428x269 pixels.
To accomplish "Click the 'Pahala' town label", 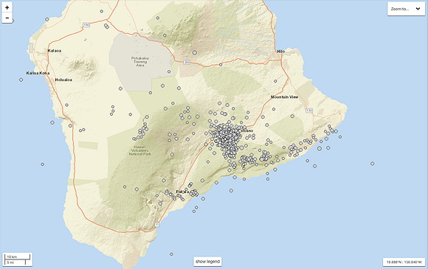I will pos(182,192).
